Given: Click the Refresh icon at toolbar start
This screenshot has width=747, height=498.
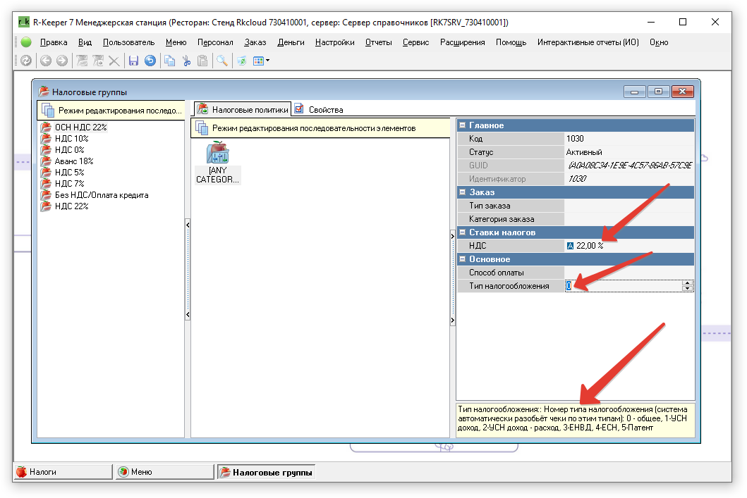Looking at the screenshot, I should (26, 61).
